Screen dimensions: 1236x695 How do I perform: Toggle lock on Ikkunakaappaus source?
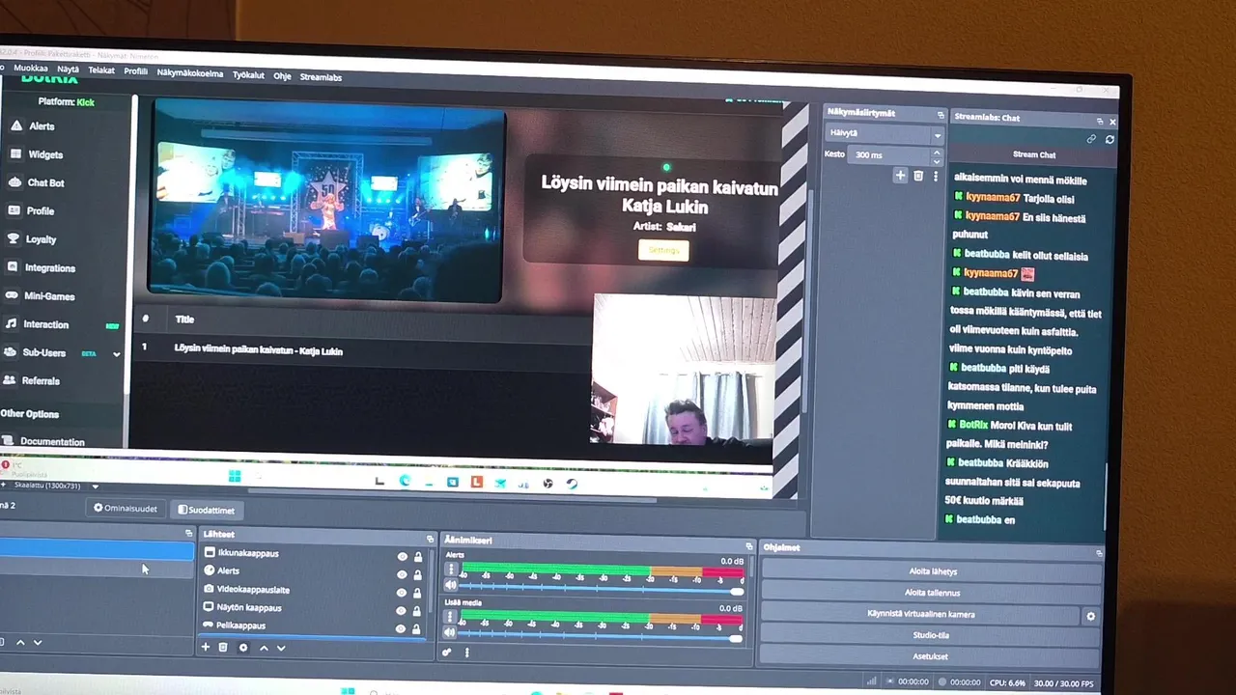point(418,557)
